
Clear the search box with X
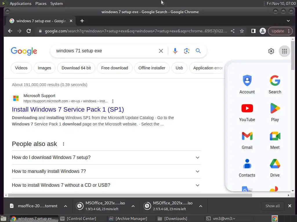161,51
